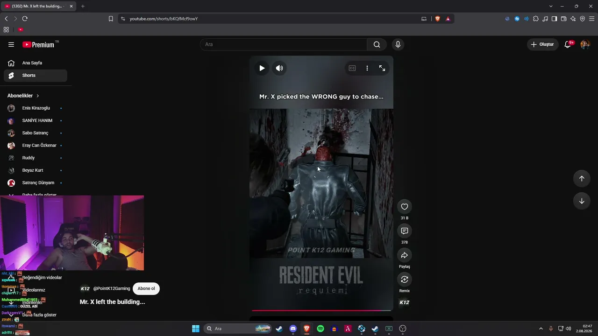Focus the YouTube Ara search field
This screenshot has height=336, width=598.
click(x=284, y=44)
